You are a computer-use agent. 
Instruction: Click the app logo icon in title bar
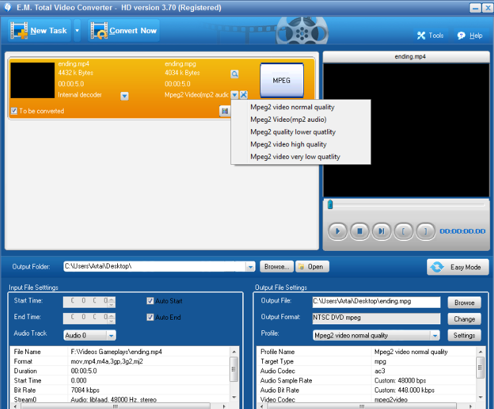coord(7,7)
